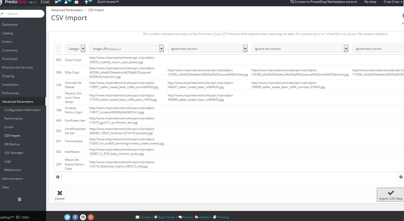Open the GitHub footer icon
The height and width of the screenshot is (221, 404).
pos(83,217)
